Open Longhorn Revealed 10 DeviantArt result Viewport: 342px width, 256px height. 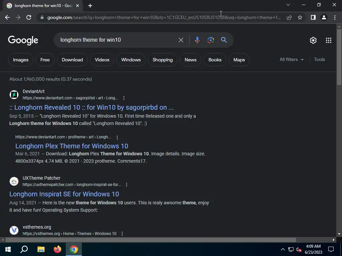(92, 107)
